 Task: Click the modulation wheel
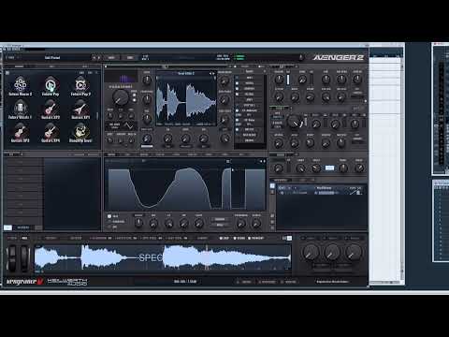click(x=24, y=257)
